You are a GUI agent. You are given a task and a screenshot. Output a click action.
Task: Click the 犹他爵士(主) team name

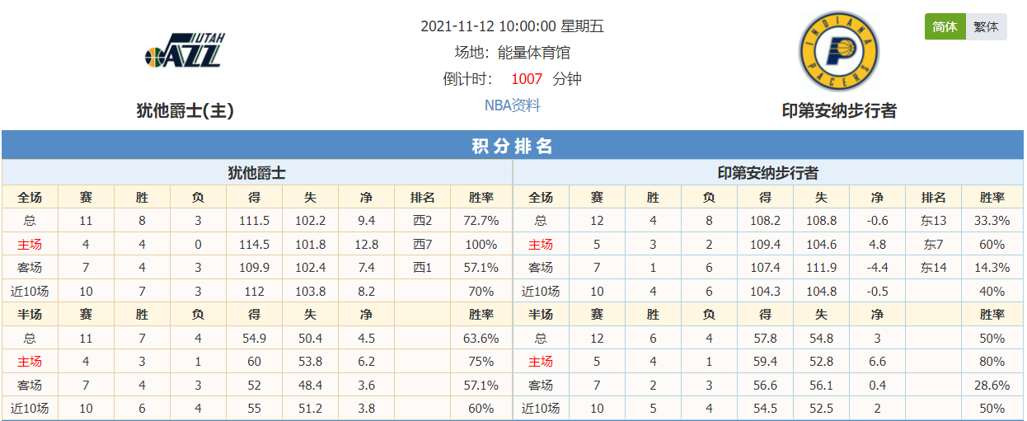click(x=185, y=110)
